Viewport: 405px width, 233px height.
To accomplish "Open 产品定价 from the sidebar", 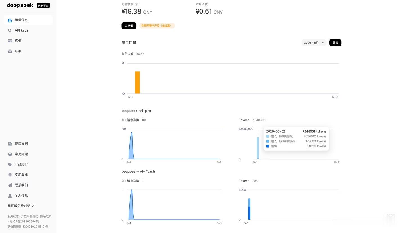I will click(28, 165).
